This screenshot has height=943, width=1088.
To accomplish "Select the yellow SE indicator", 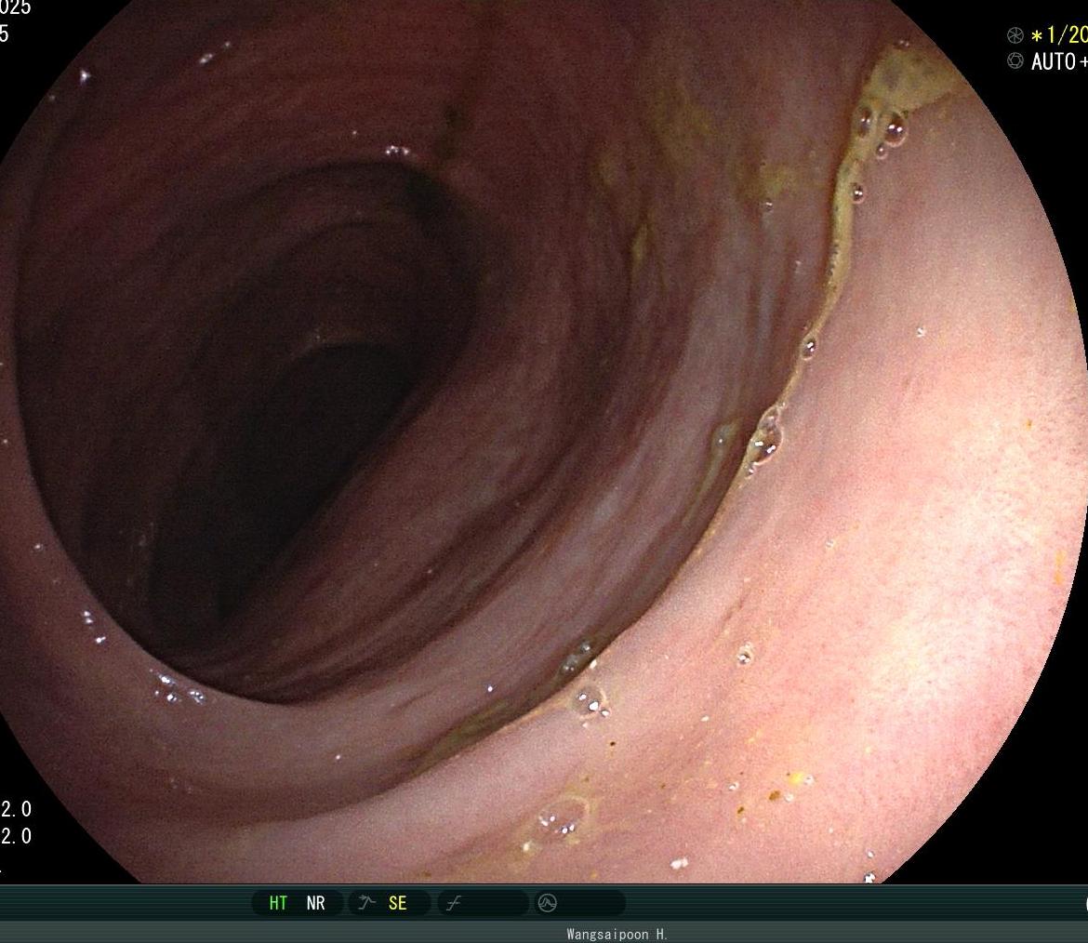I will click(x=398, y=903).
